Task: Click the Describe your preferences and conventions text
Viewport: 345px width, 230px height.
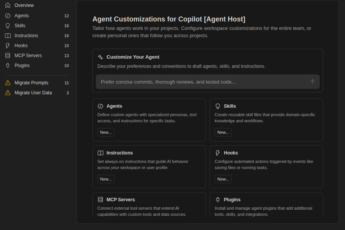Action: point(181,66)
